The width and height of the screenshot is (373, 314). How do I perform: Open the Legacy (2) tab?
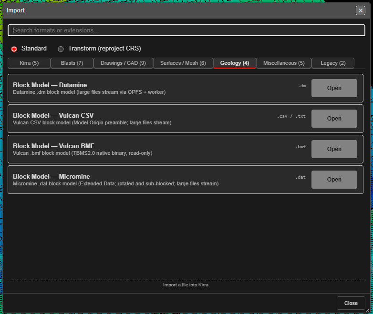[x=333, y=63]
